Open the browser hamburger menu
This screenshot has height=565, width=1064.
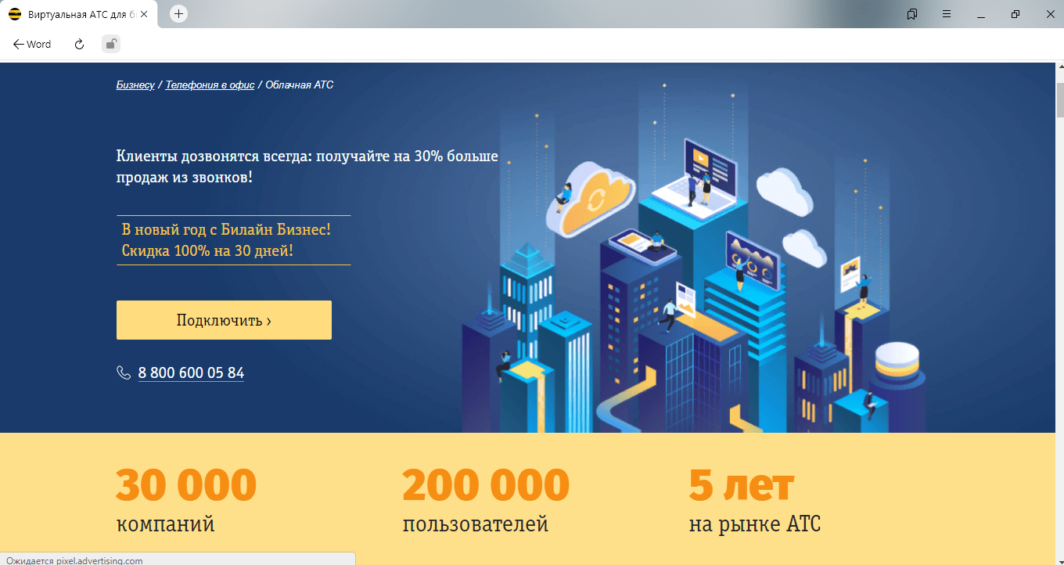tap(947, 14)
